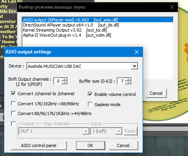The width and height of the screenshot is (188, 156).
Task: Close the sound output mode selection window
Action: tap(172, 7)
